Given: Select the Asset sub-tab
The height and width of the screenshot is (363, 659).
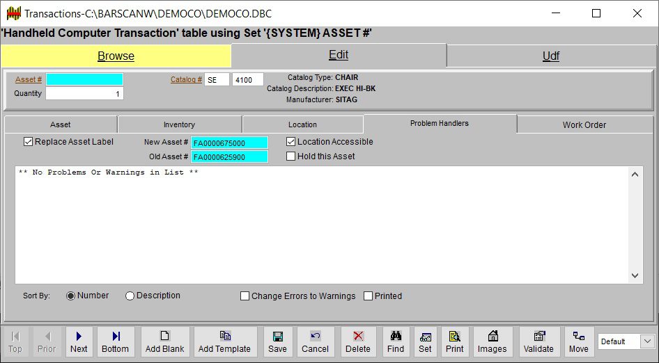Looking at the screenshot, I should click(61, 124).
